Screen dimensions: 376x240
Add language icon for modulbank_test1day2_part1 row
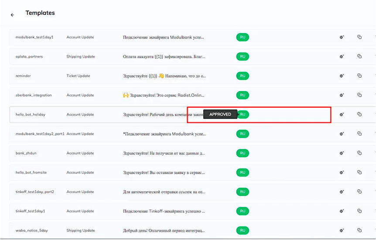point(342,134)
